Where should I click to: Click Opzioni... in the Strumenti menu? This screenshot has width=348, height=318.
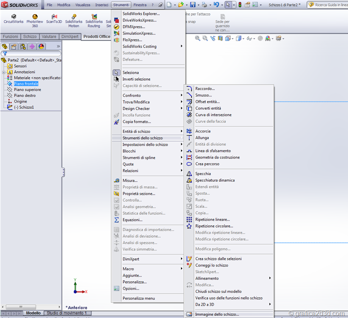point(131,289)
